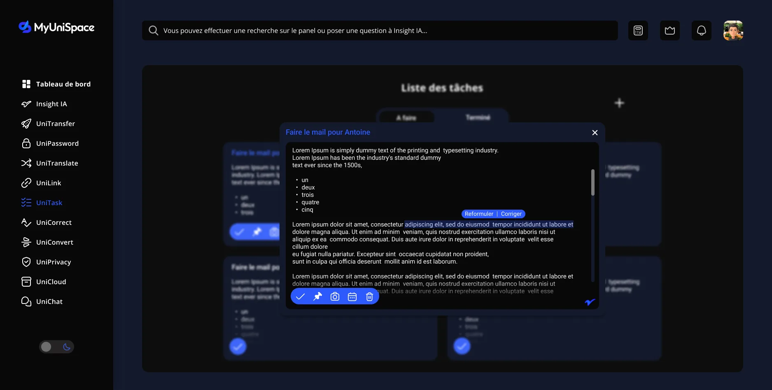Click the UniConvert icon
The height and width of the screenshot is (390, 772).
tap(26, 242)
